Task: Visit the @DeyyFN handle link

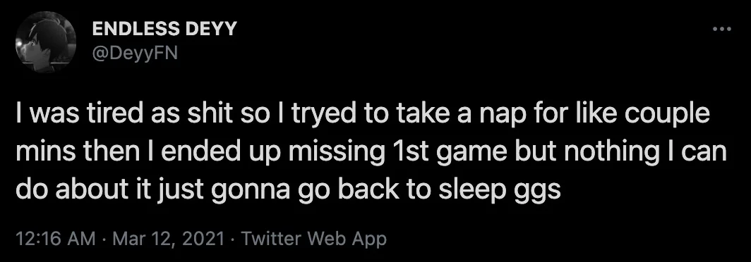Action: [135, 54]
